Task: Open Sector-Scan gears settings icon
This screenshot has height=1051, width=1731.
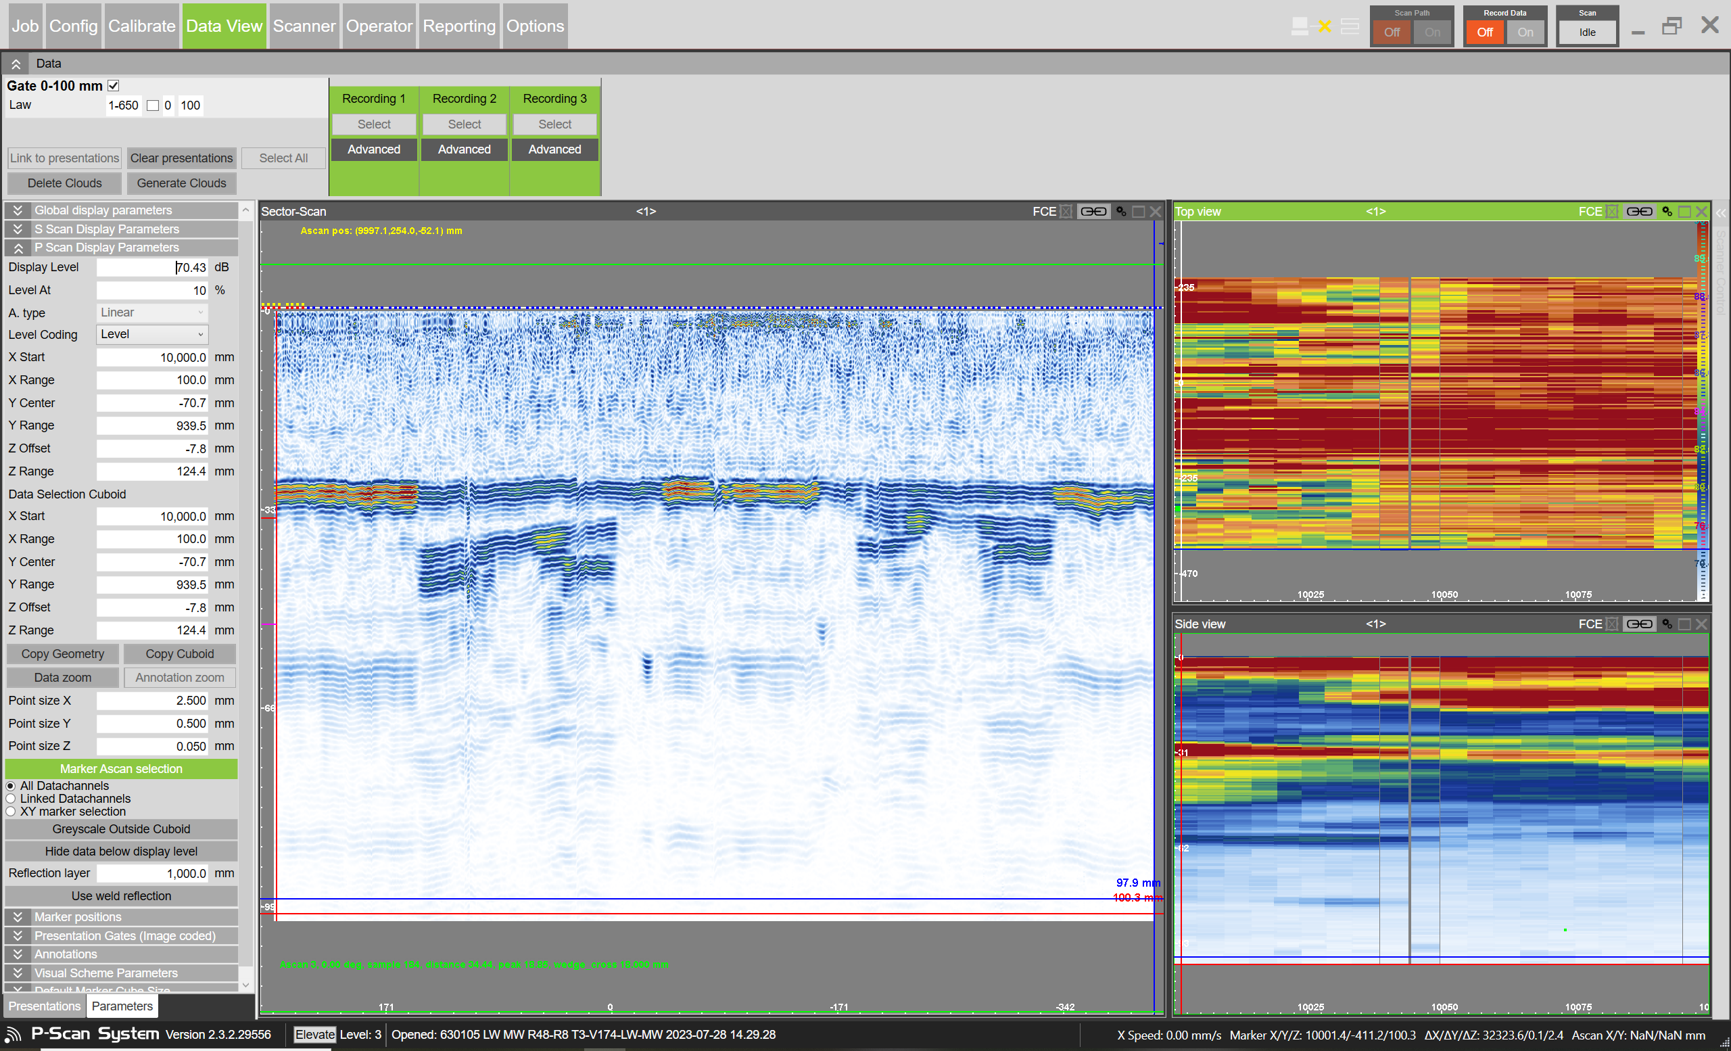Action: coord(1121,212)
